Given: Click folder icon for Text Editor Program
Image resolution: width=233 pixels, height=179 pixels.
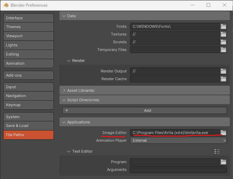Looking at the screenshot, I should click(223, 162).
